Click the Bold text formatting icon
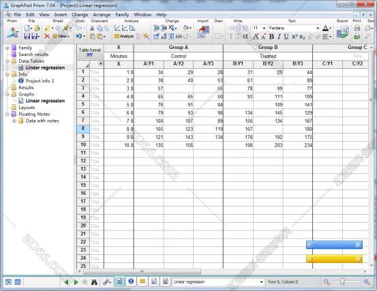Viewport: 377px width, 291px height. tap(272, 37)
